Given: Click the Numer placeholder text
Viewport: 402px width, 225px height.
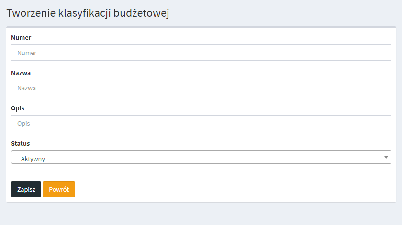Looking at the screenshot, I should [x=27, y=53].
